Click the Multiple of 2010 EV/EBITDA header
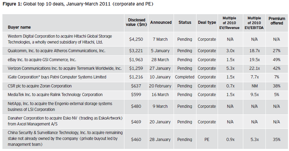This screenshot has width=289, height=151. 254,22
